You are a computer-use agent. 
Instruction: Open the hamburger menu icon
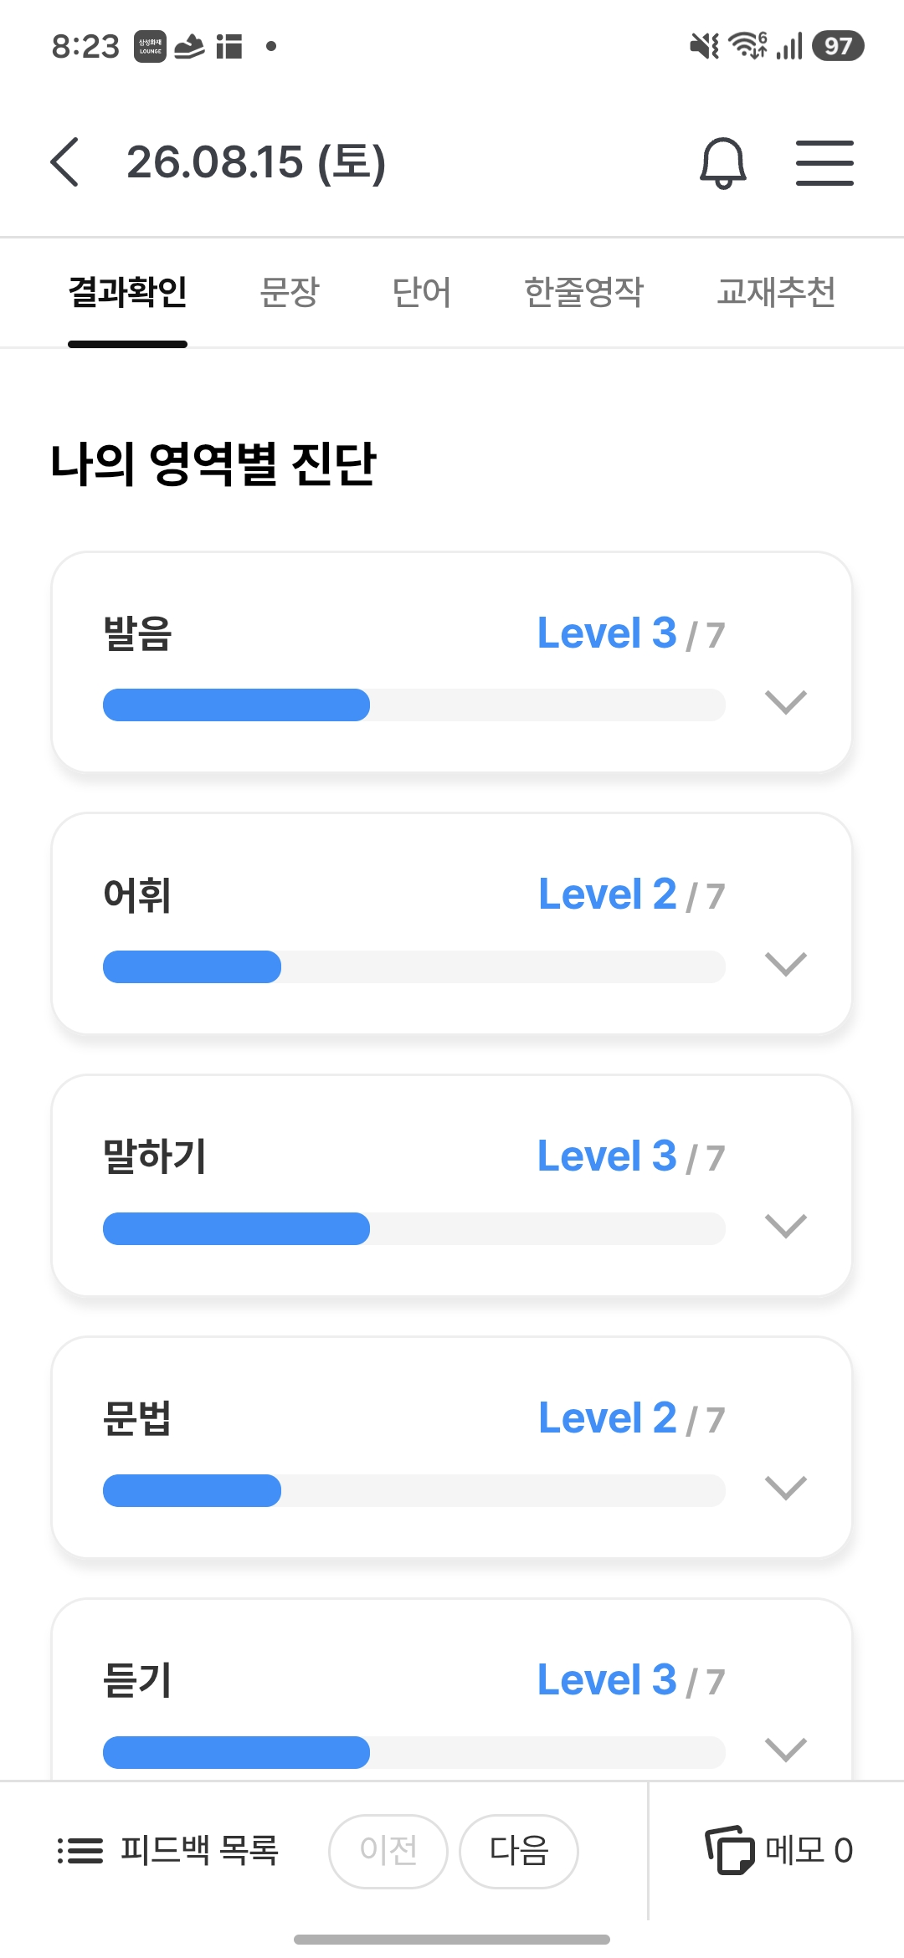tap(824, 162)
